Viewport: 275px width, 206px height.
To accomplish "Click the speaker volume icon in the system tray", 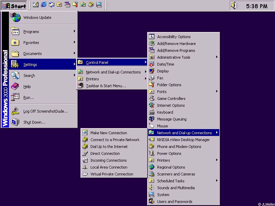I will tap(234, 5).
